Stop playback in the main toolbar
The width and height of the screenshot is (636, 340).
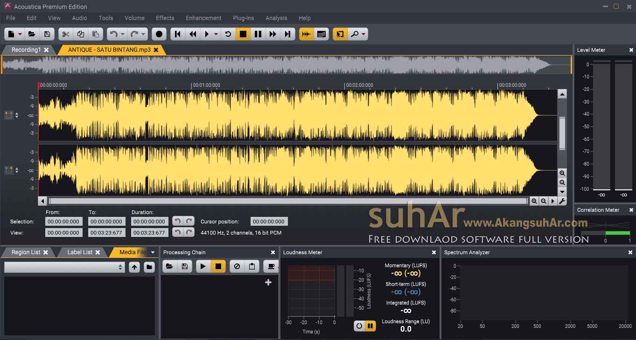click(x=243, y=34)
